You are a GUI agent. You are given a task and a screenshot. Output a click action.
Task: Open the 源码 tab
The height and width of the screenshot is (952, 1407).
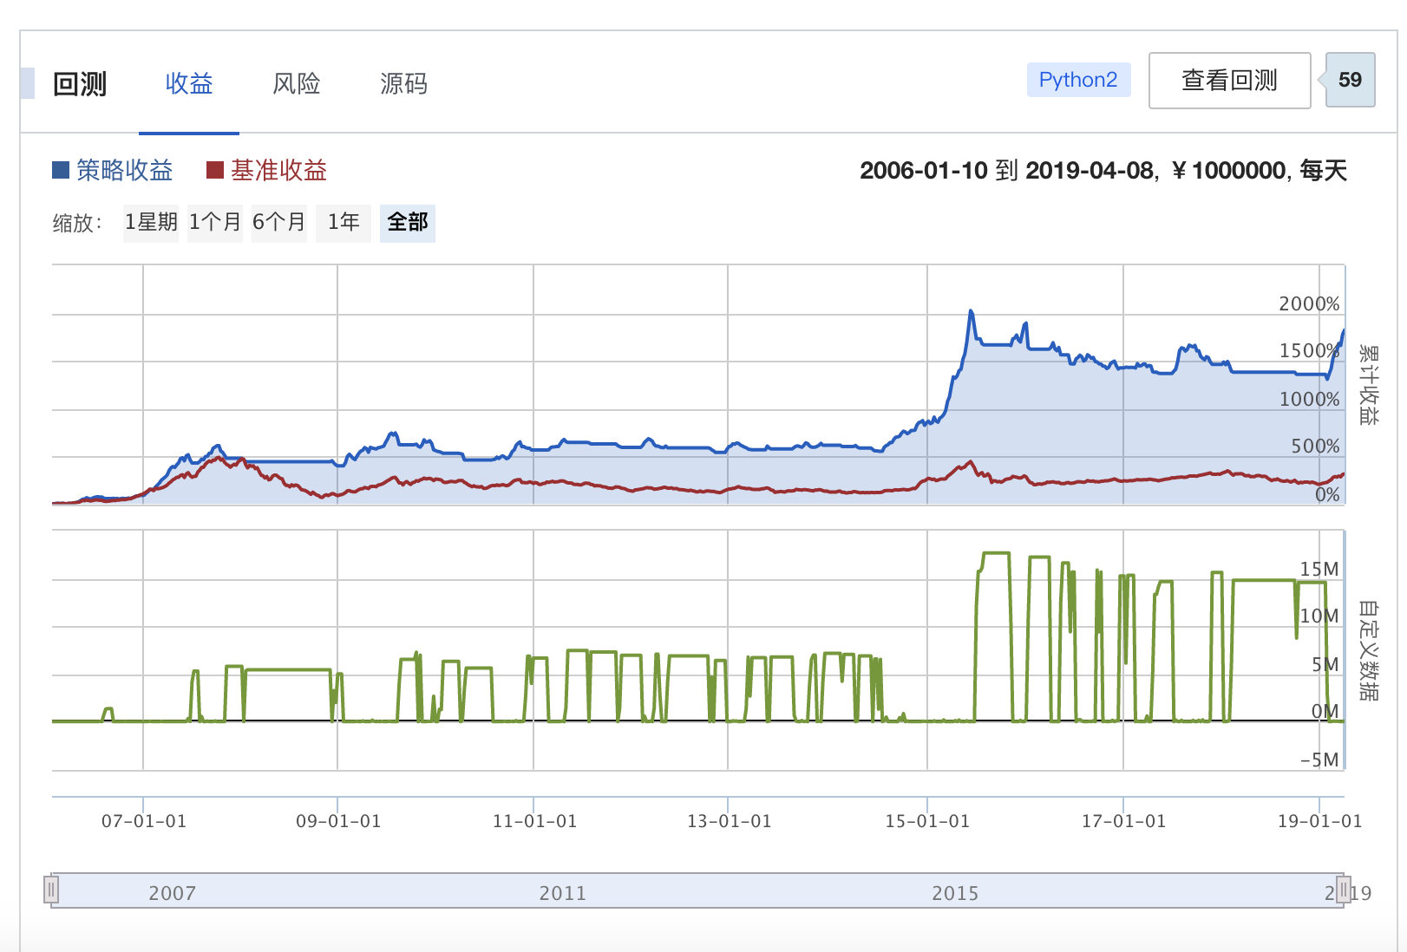click(x=403, y=83)
